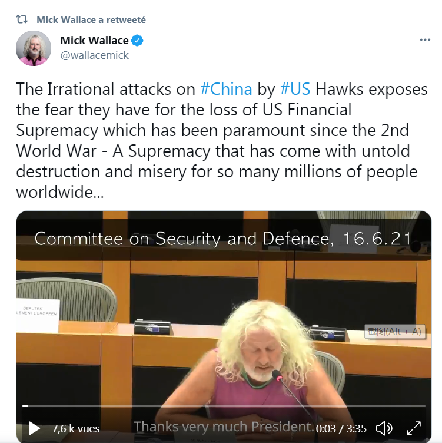
Task: Click the retweet arrows icon
Action: [x=22, y=19]
